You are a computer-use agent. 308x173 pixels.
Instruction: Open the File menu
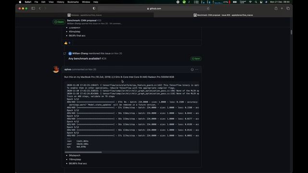pyautogui.click(x=37, y=2)
